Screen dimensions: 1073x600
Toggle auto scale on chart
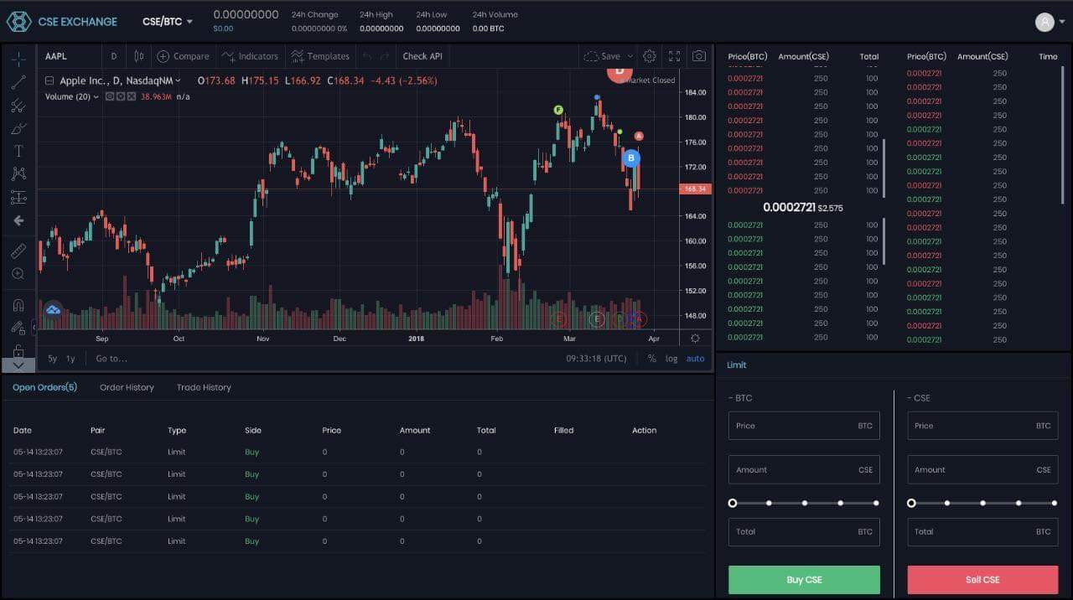tap(696, 359)
